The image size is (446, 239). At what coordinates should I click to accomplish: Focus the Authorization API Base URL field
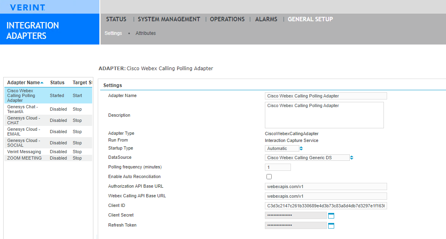tap(325, 186)
